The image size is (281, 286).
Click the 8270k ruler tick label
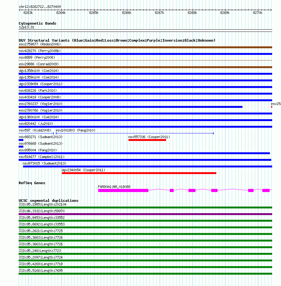coord(258,13)
